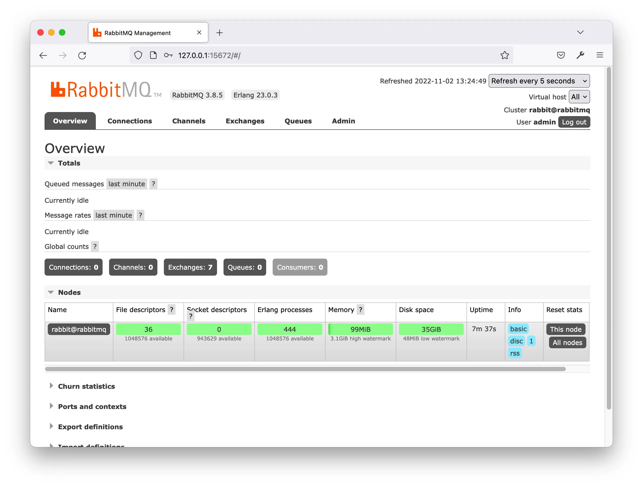The height and width of the screenshot is (487, 643).
Task: Reset stats for All nodes
Action: coord(567,343)
